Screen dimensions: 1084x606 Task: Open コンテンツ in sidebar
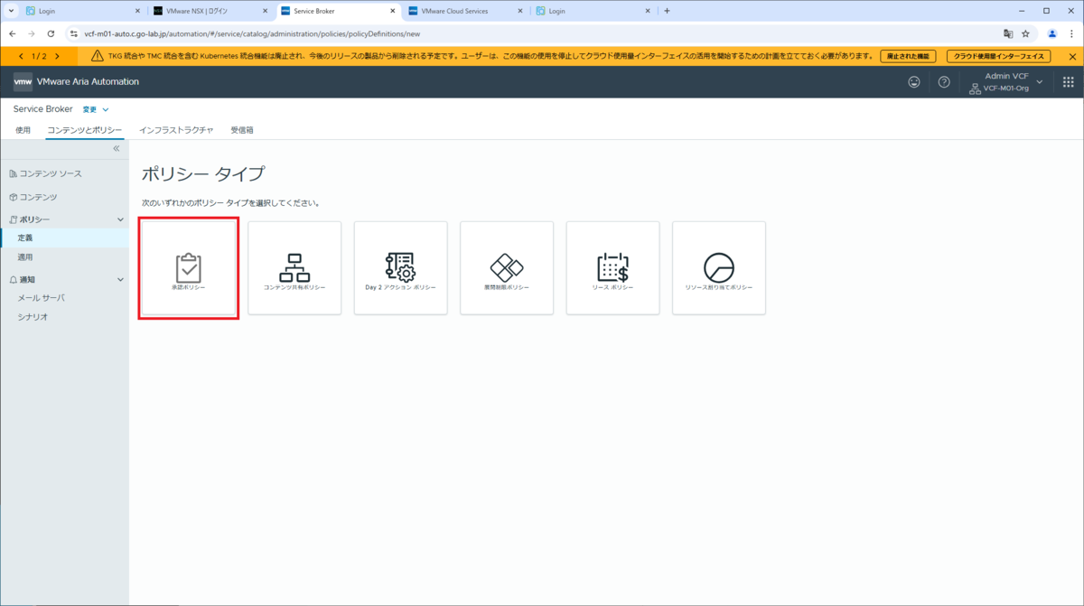(x=39, y=197)
